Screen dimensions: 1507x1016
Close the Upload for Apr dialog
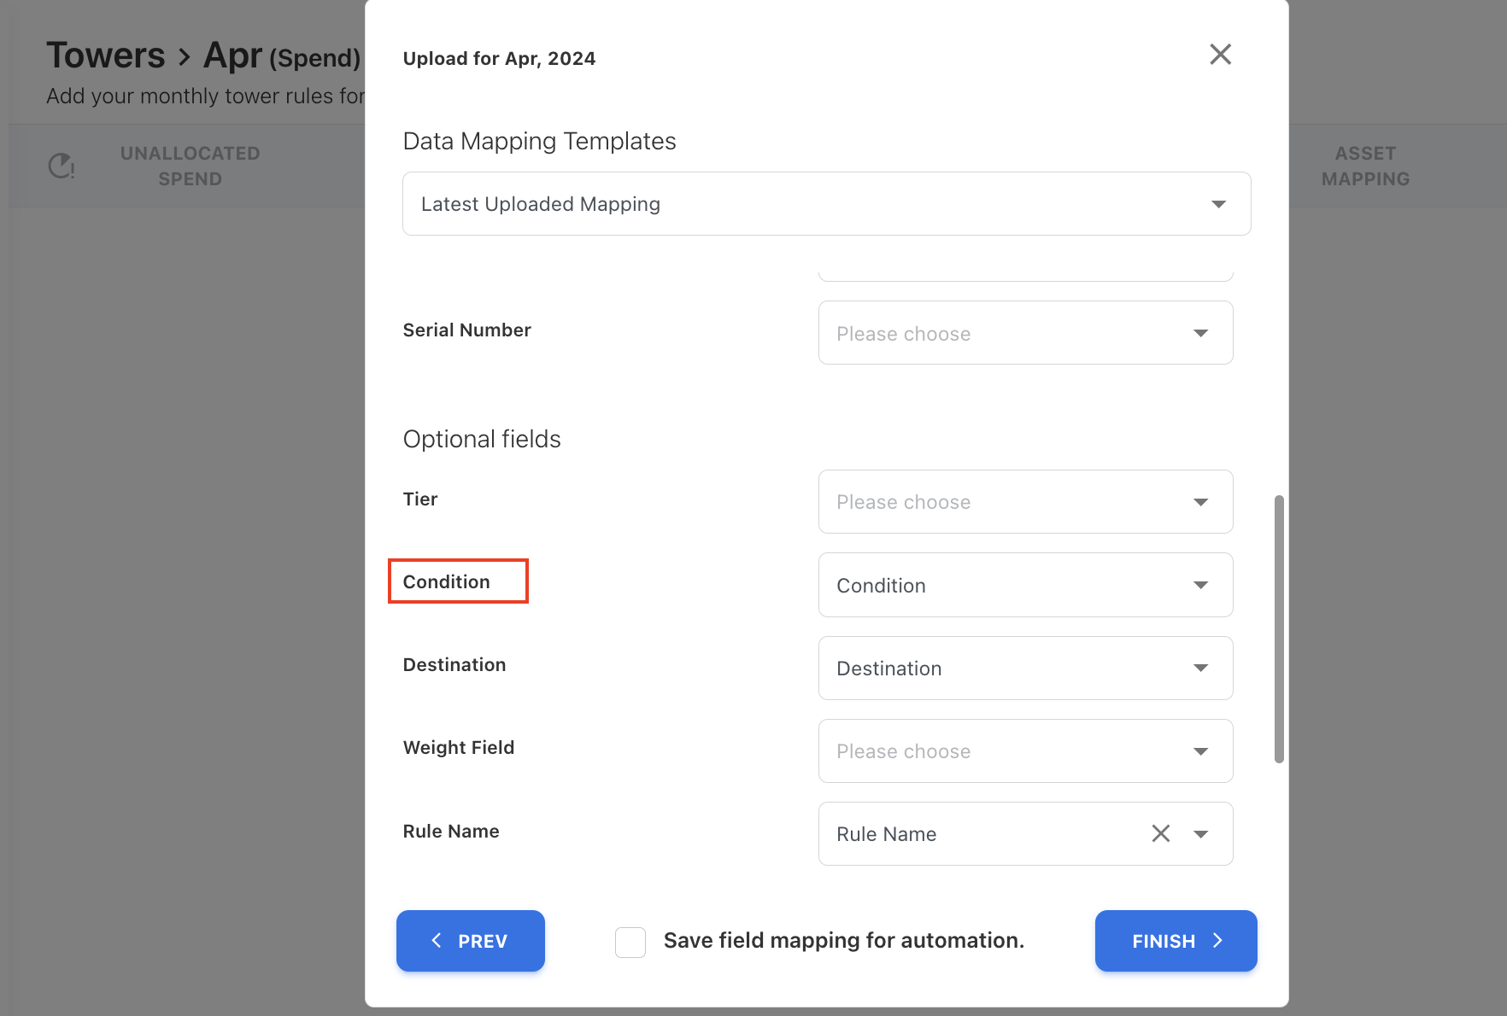click(x=1220, y=55)
